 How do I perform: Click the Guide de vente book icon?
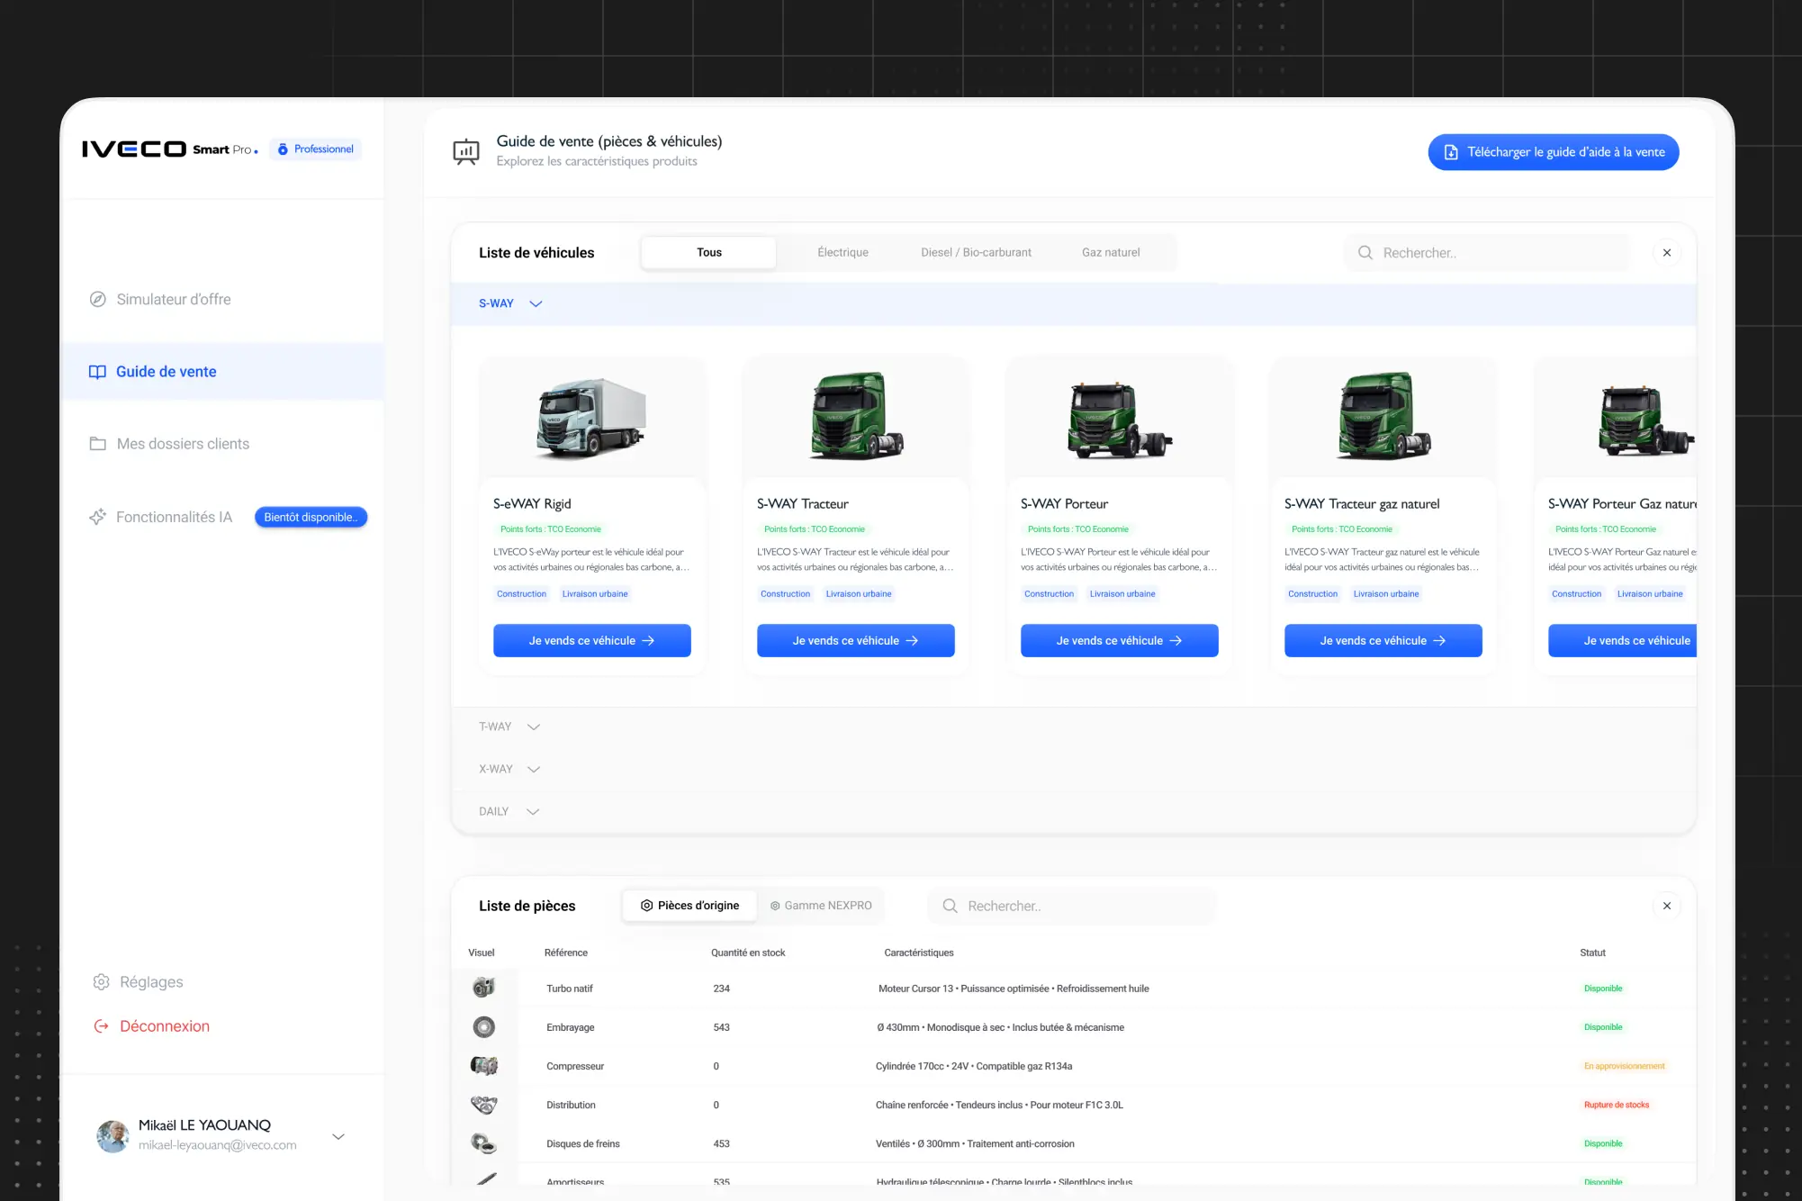[x=97, y=372]
